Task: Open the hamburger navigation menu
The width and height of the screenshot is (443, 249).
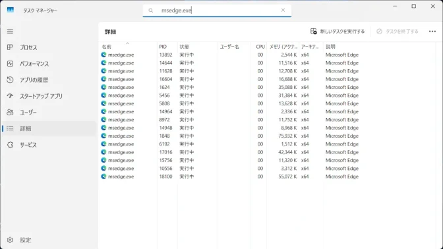Action: click(x=10, y=32)
